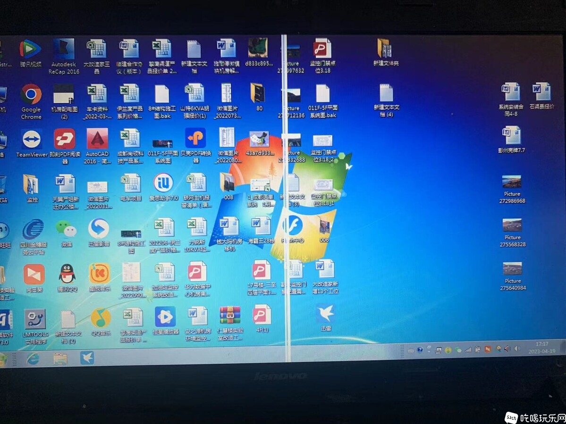Open the folder named 008
This screenshot has width=566, height=424.
pos(228,186)
